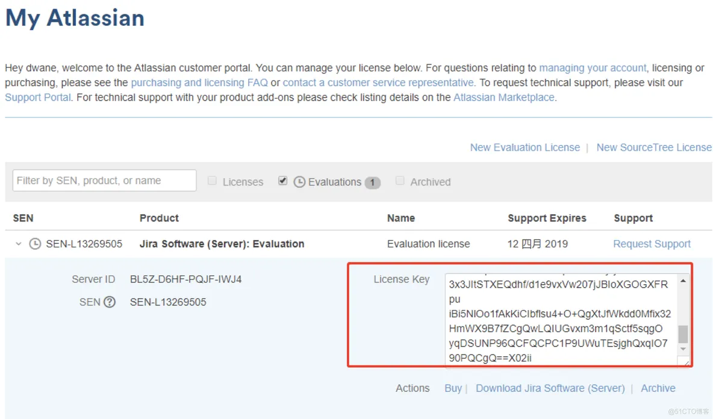Image resolution: width=713 pixels, height=419 pixels.
Task: Open purchasing and licensing FAQ link
Action: (x=199, y=82)
